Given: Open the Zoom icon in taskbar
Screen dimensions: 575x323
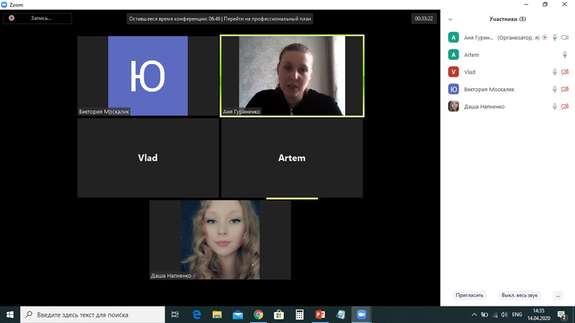Looking at the screenshot, I should tap(362, 314).
